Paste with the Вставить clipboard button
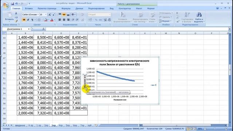The width and height of the screenshot is (233, 131). (x=9, y=17)
